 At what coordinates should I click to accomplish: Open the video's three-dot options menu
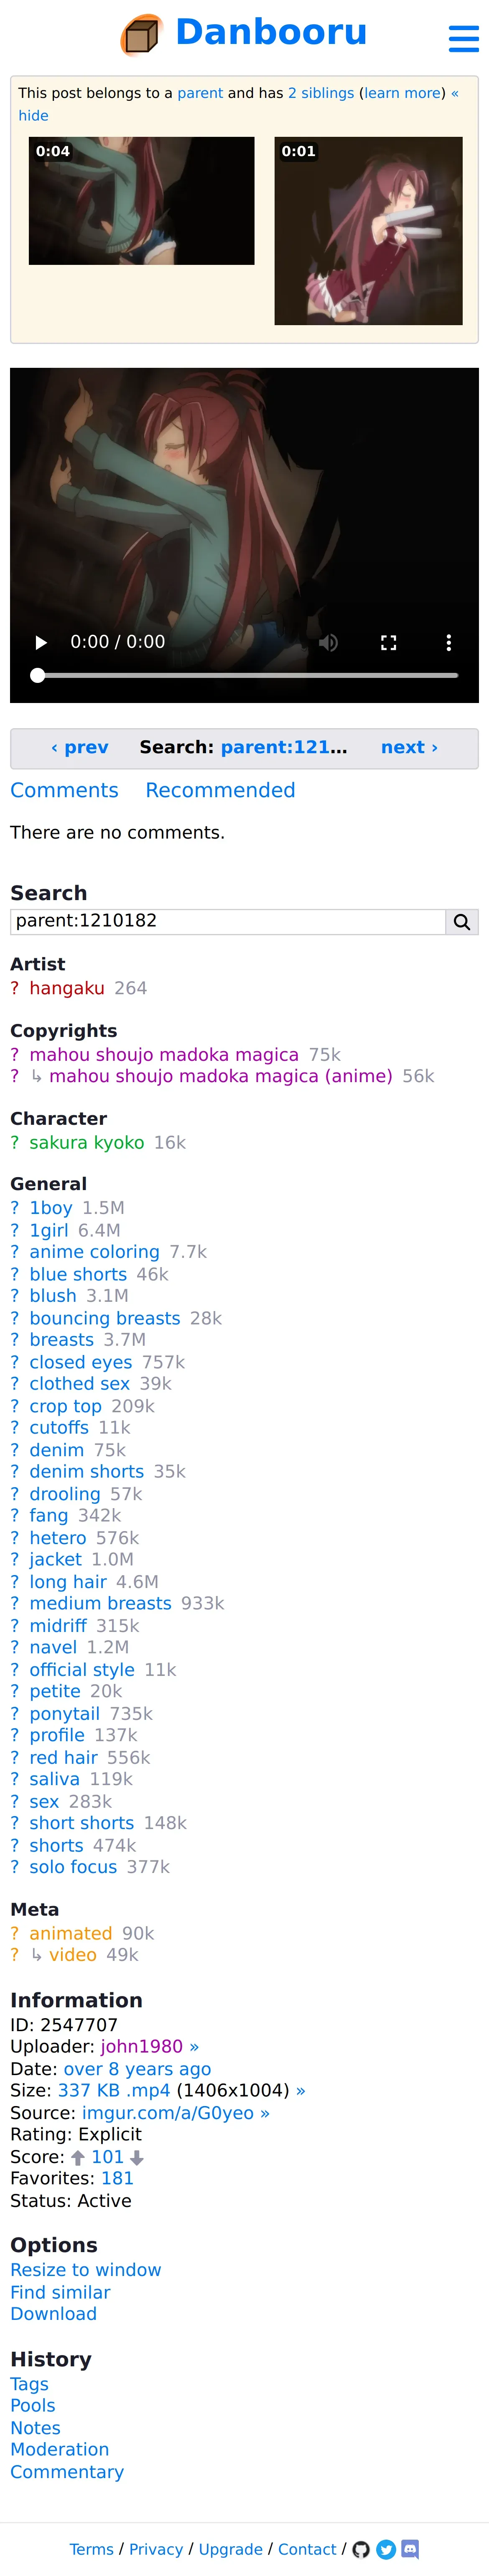448,642
